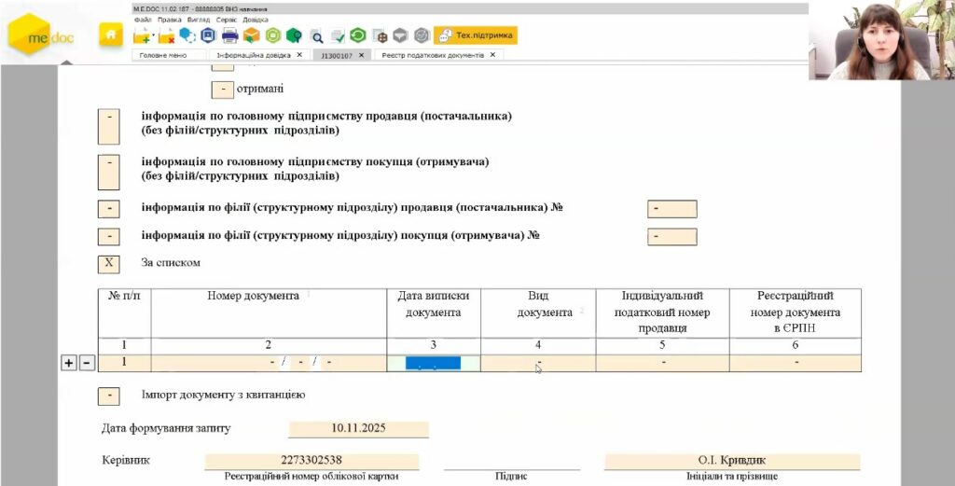955x486 pixels.
Task: Click the green circular refresh icon
Action: 357,36
